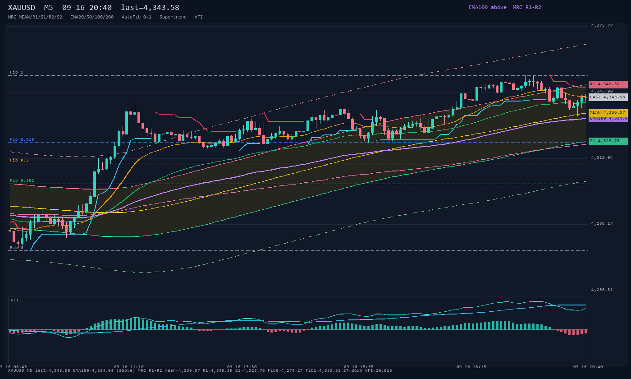Select the green "Fib 0.382" level label
The image size is (631, 379).
[x=22, y=180]
